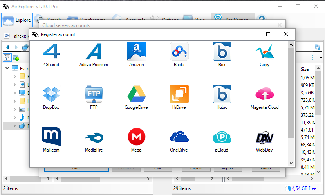
Task: Select the GoogleDrive icon
Action: pos(136,94)
